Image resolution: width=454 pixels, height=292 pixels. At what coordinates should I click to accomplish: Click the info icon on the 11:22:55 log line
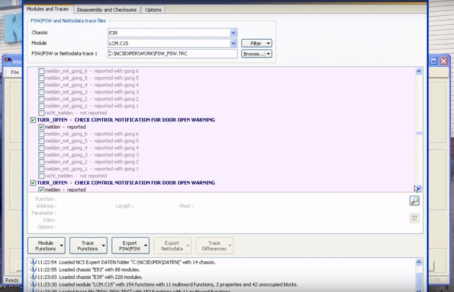point(33,269)
